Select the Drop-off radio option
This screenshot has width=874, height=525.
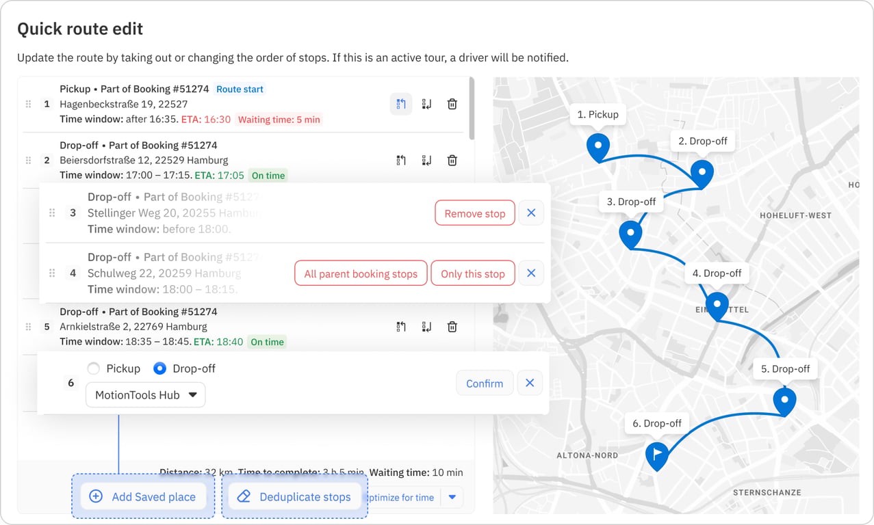[159, 368]
